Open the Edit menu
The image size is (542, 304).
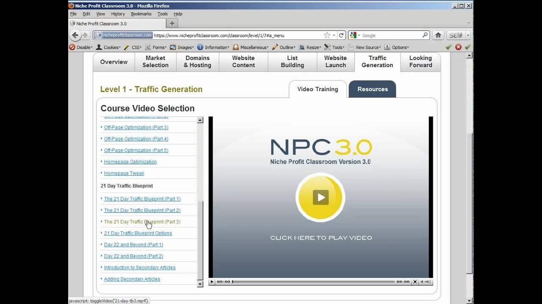(x=86, y=14)
